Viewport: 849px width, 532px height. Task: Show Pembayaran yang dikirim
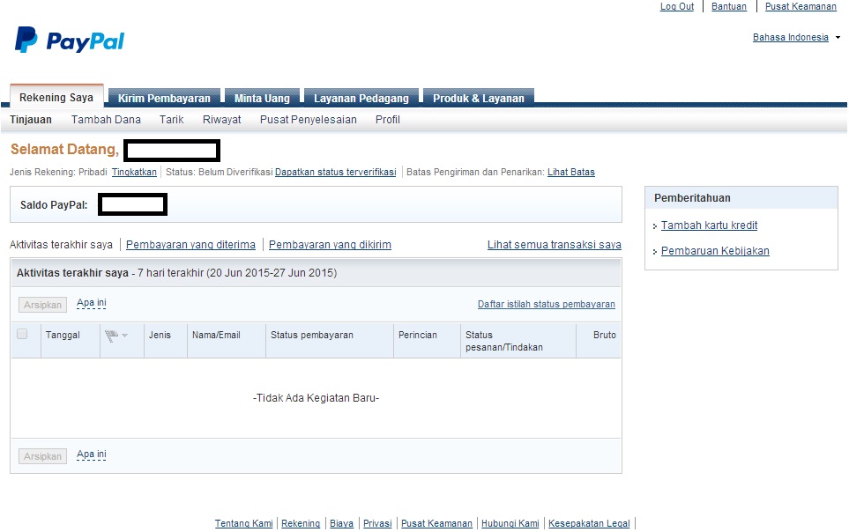coord(330,245)
